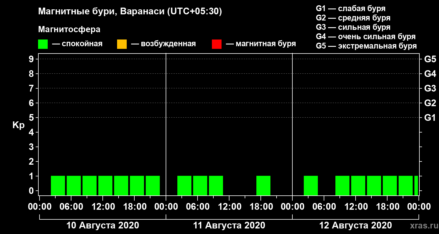This screenshot has width=439, height=234.
Task: Click the 12:00 tick label for 11 August
Action: click(229, 207)
